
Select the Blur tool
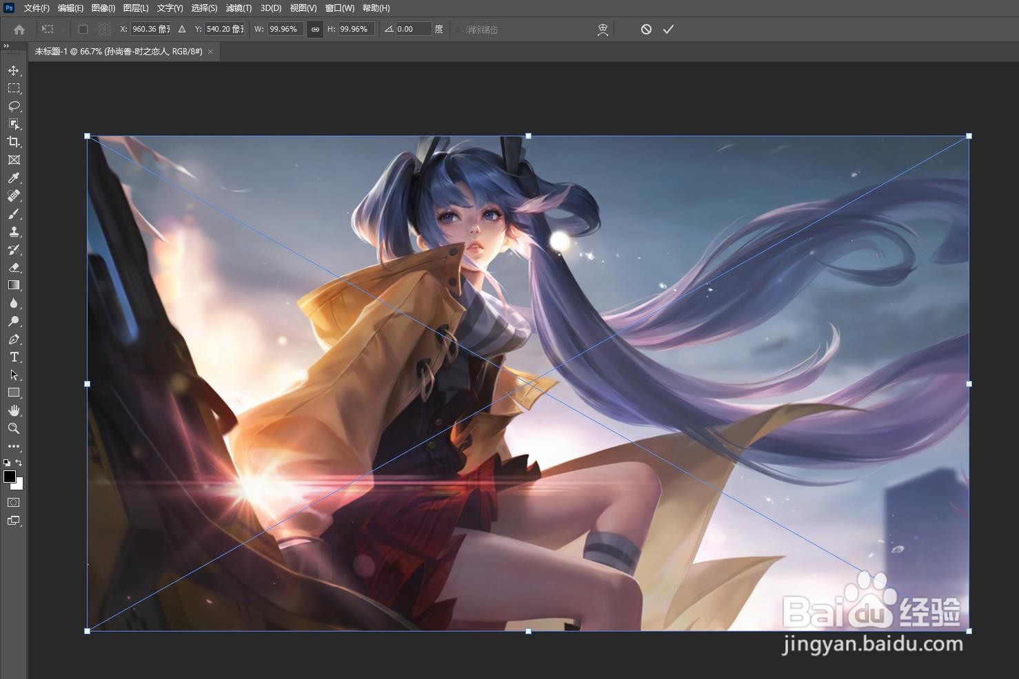pos(14,303)
